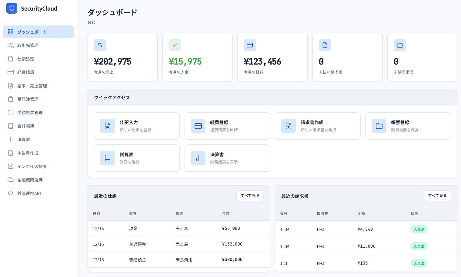Select 請求・売上管理 from the sidebar

click(x=32, y=86)
